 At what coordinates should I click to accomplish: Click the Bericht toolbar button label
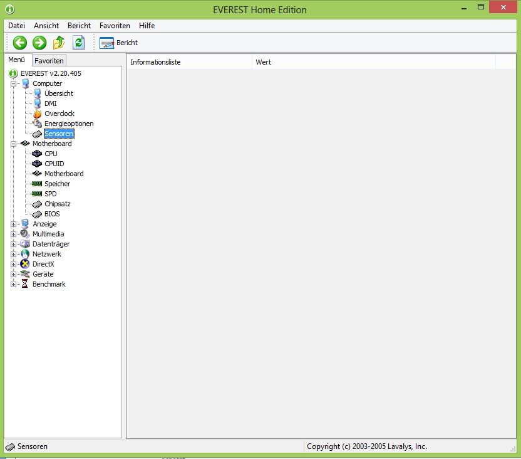click(127, 43)
